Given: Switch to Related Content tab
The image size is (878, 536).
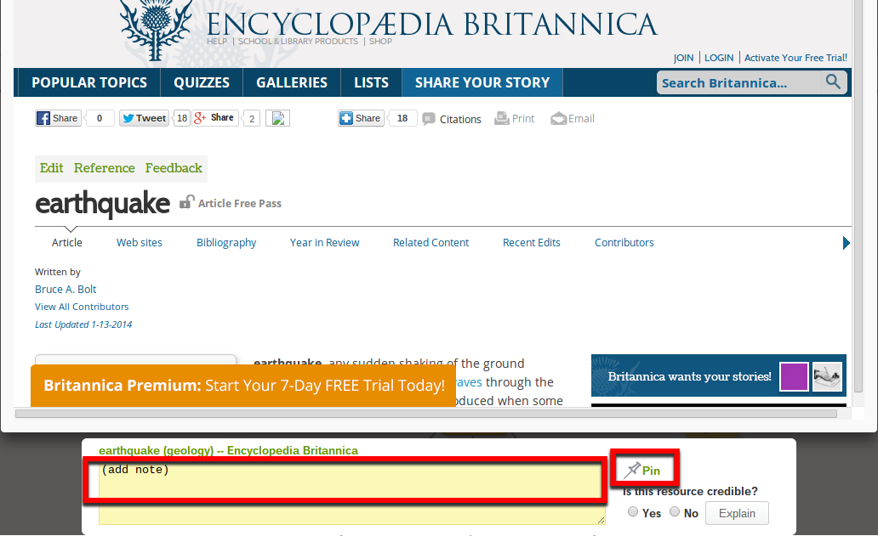Looking at the screenshot, I should coord(430,243).
